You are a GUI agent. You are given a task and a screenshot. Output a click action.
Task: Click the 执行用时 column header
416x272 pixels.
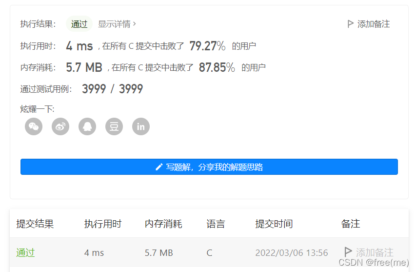103,224
